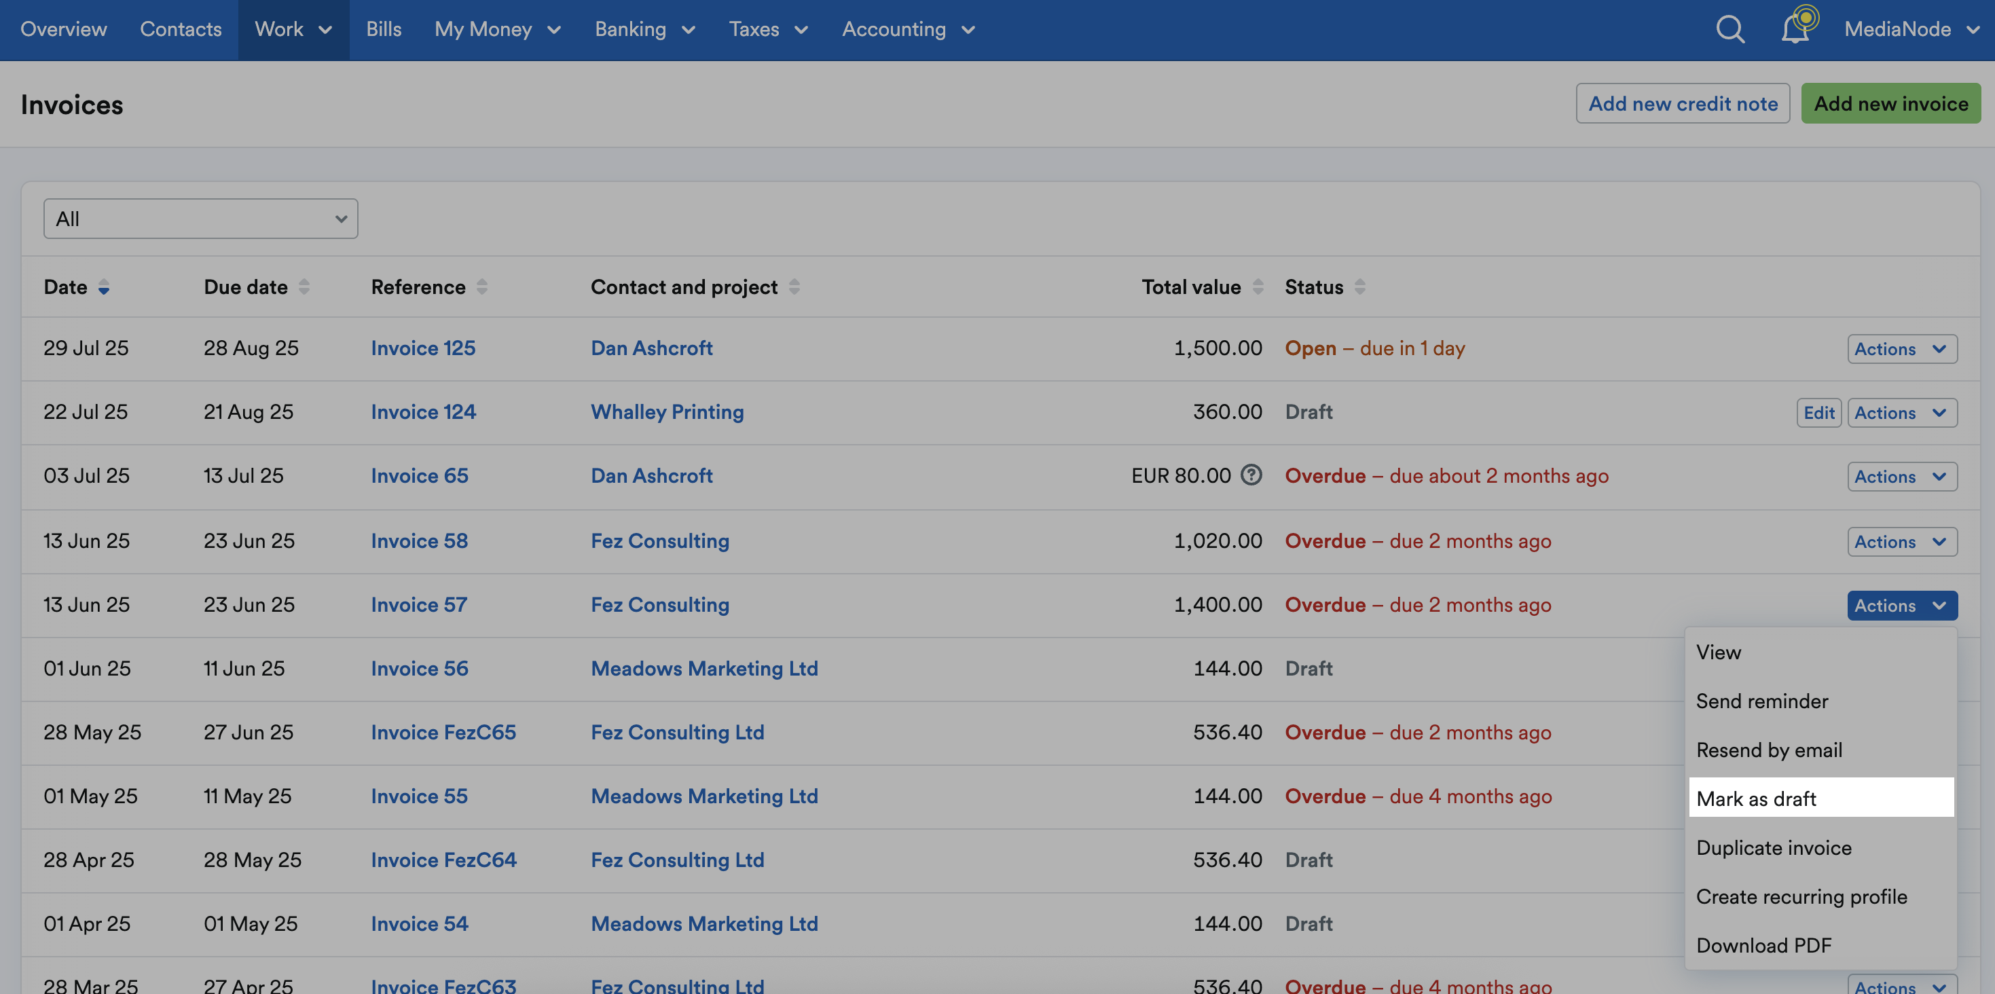Expand the Taxes menu
The width and height of the screenshot is (1995, 994).
(768, 29)
